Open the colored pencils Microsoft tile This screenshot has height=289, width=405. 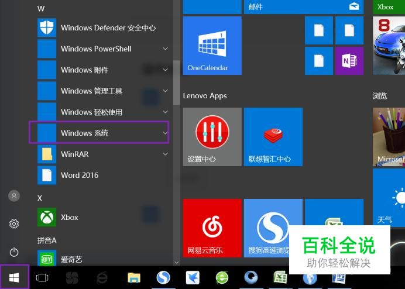point(389,137)
